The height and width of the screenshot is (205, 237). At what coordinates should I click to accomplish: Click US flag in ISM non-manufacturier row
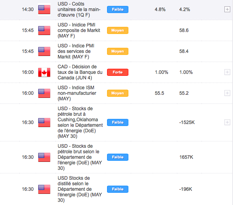(44, 93)
